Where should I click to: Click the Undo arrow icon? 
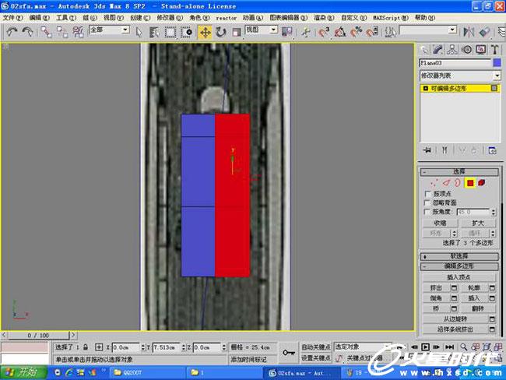point(12,32)
